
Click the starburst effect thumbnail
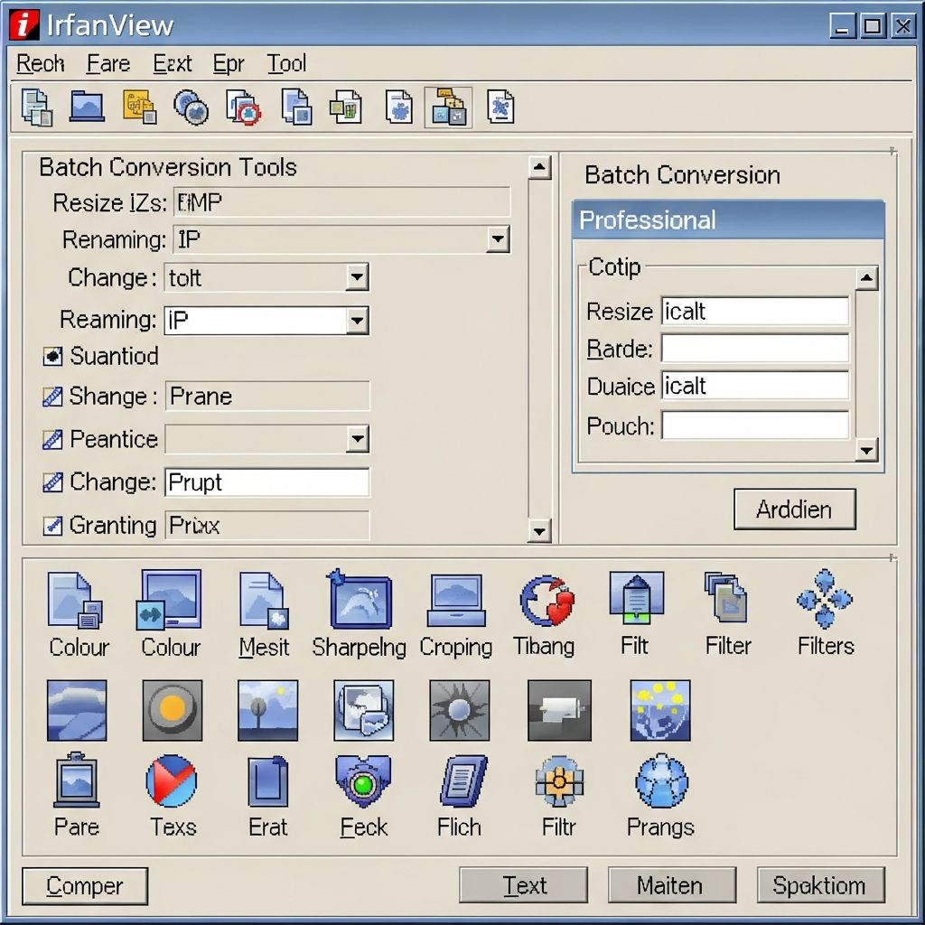460,710
